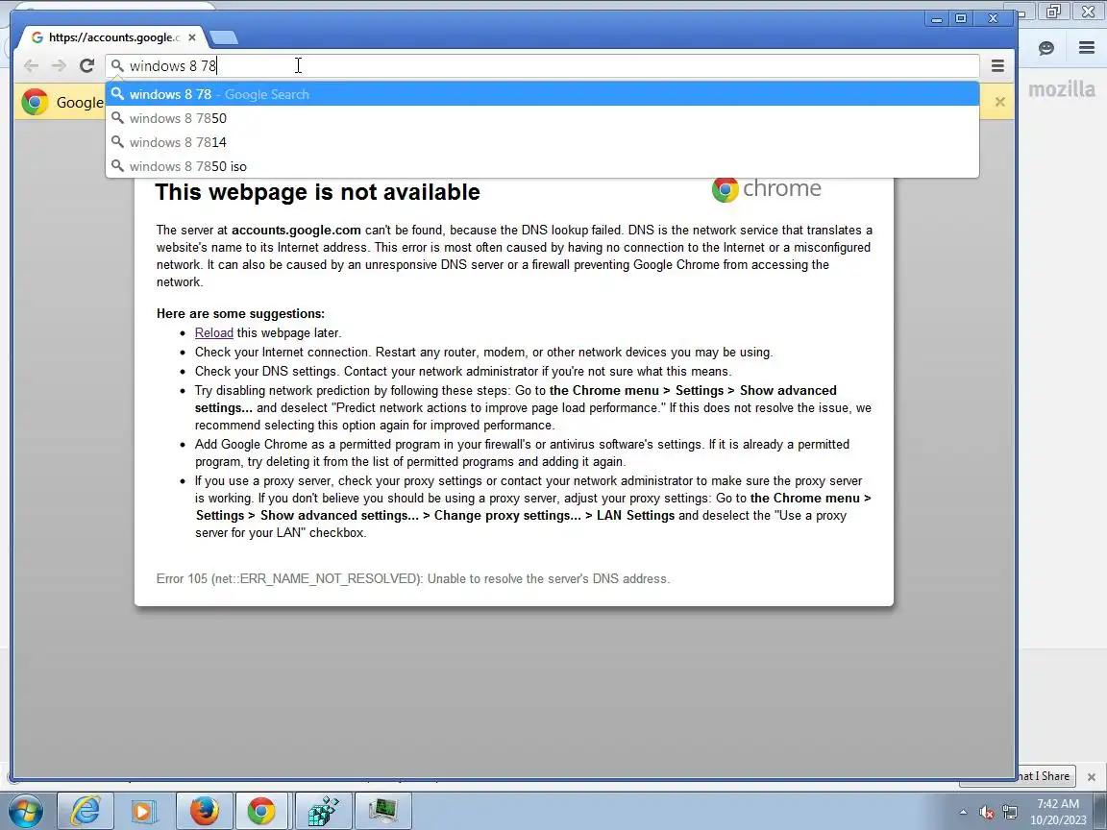The height and width of the screenshot is (830, 1107).
Task: Click the network tray icon
Action: click(1010, 813)
